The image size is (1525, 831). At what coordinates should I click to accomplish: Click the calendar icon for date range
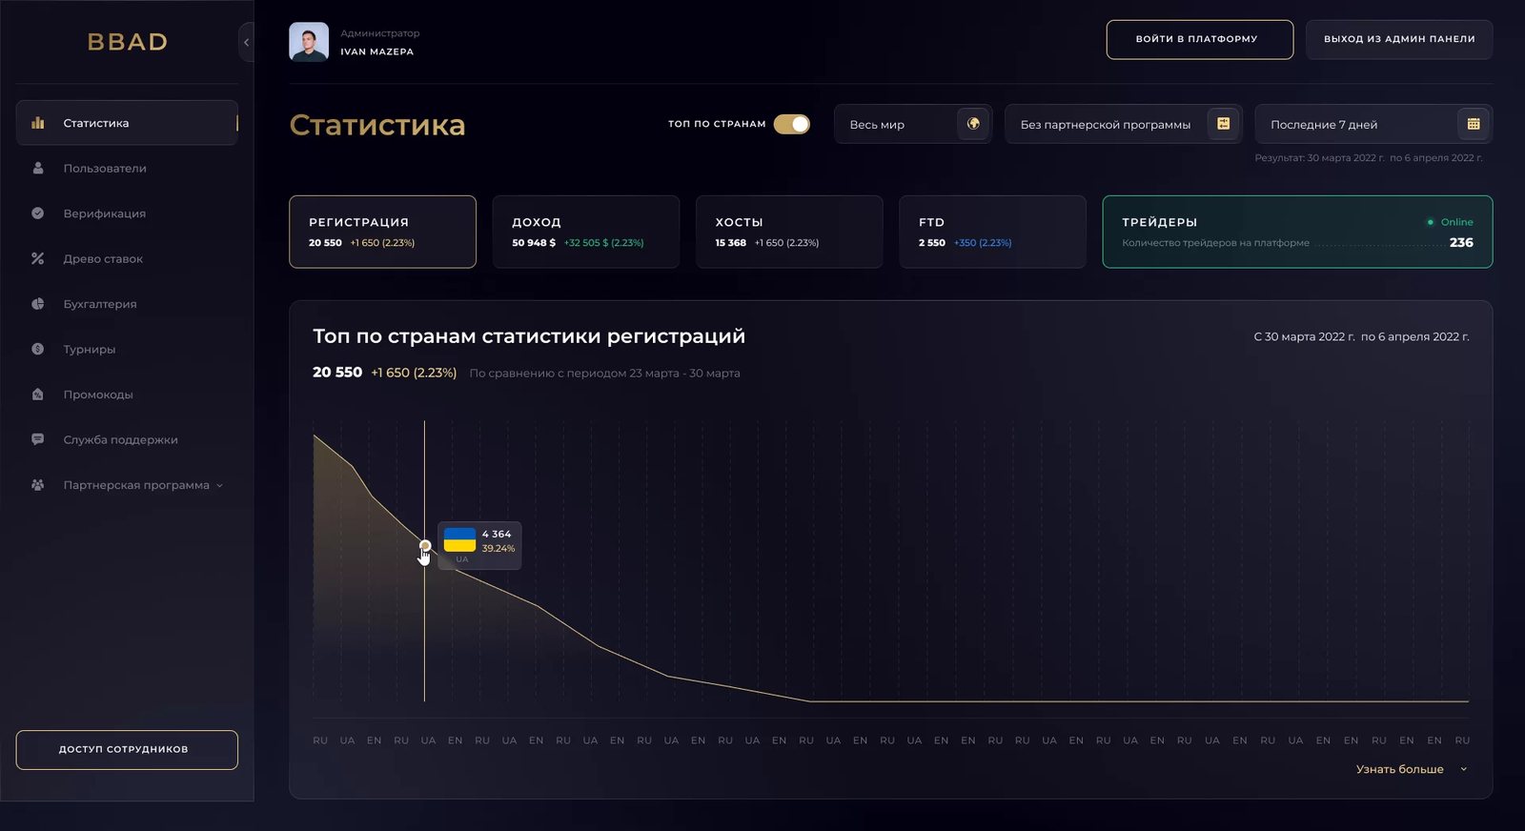[x=1473, y=124]
